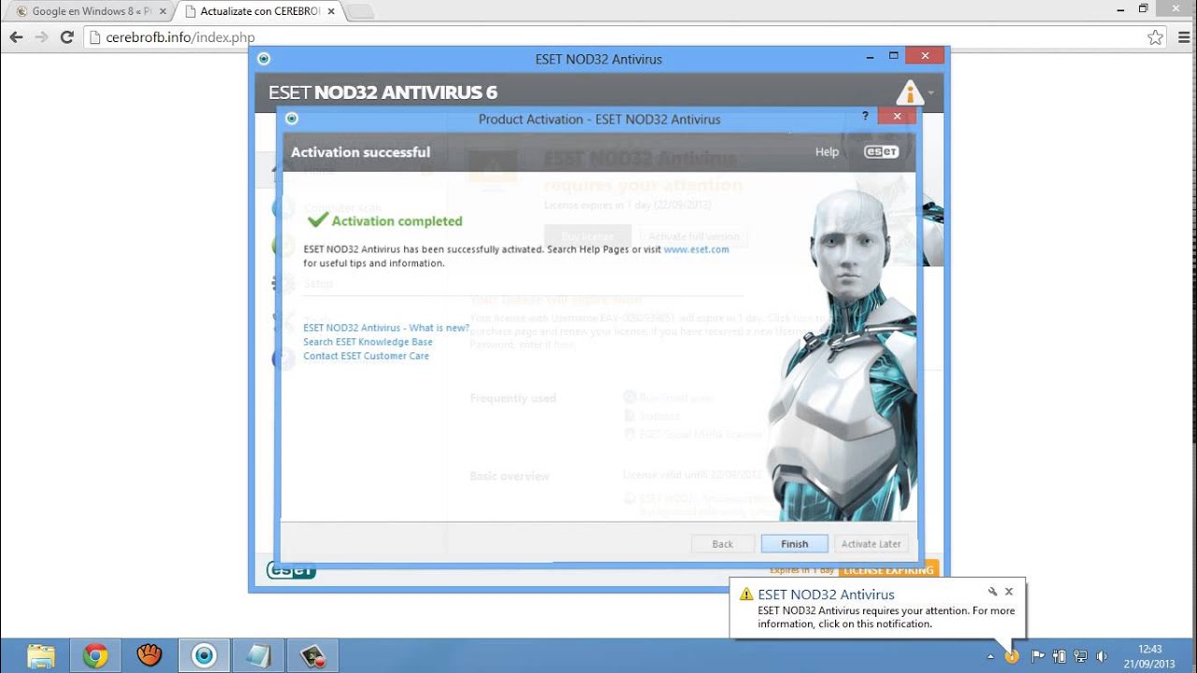Go forward in Chrome browser
1197x673 pixels.
(41, 37)
